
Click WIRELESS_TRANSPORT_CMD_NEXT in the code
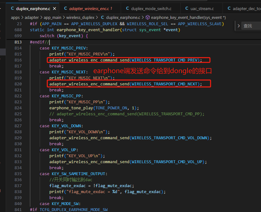[x=165, y=84]
